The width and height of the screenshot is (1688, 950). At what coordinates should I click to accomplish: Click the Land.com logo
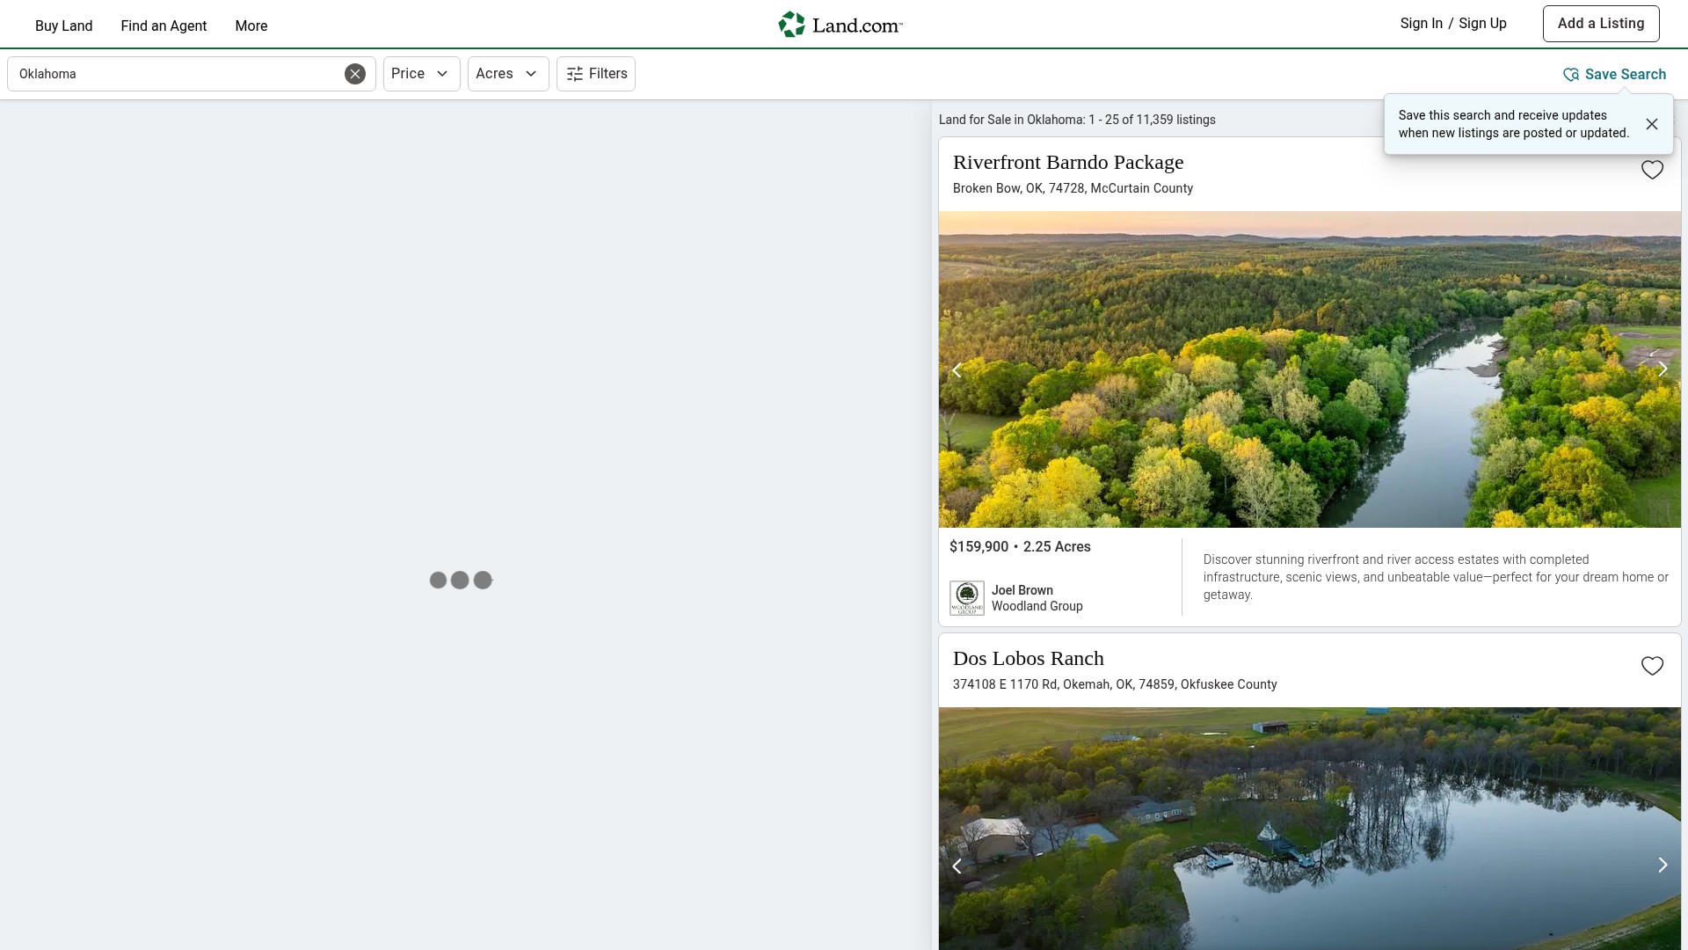click(840, 25)
